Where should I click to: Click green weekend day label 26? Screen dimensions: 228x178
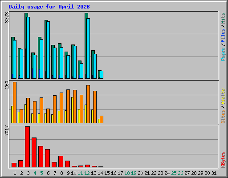pyautogui.click(x=180, y=173)
